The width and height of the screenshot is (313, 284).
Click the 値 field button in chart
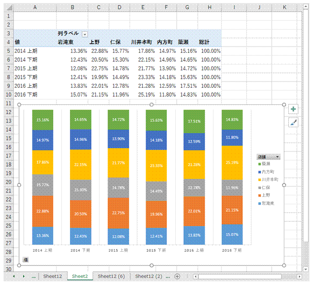point(25,259)
